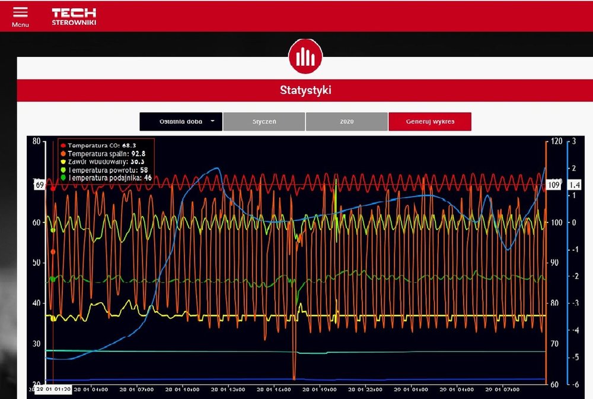
Task: Click the round statistics bar-chart icon
Action: pos(305,56)
